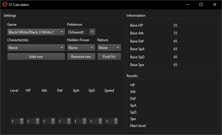This screenshot has width=222, height=135.
Task: Open the Game dropdown
Action: tap(36, 32)
